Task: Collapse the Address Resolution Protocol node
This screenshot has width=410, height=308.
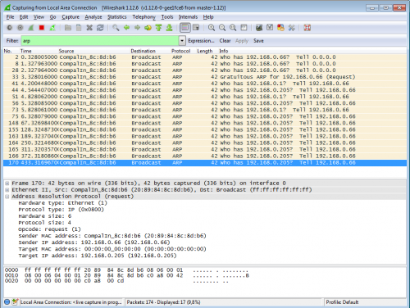Action: [7, 197]
